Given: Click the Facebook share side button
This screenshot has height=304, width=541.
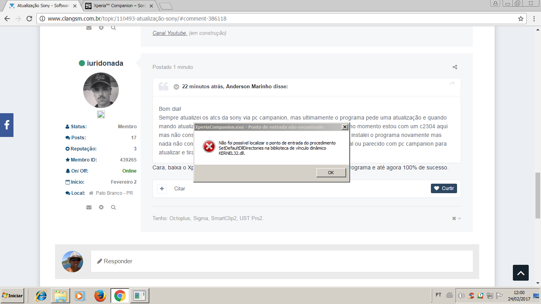Looking at the screenshot, I should [x=7, y=125].
